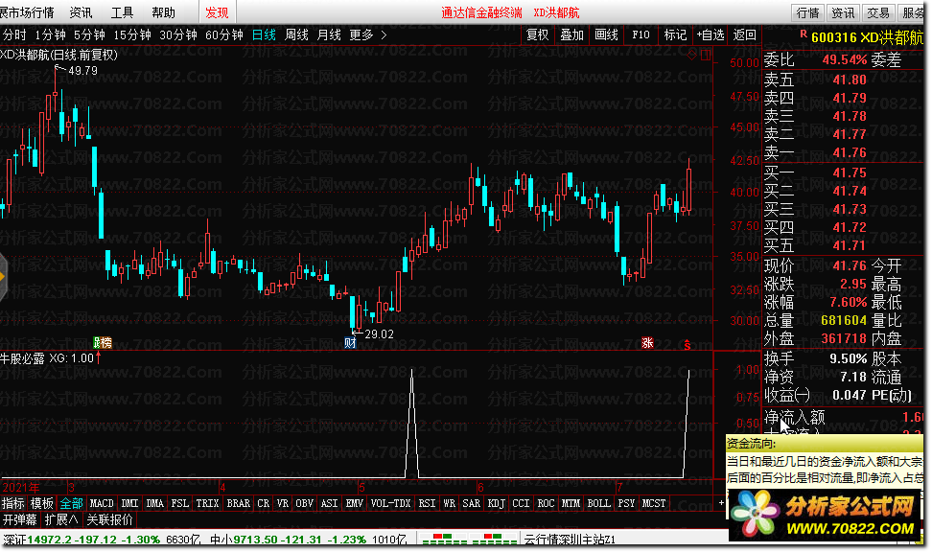Click the orange arrow on left edge

2,277
